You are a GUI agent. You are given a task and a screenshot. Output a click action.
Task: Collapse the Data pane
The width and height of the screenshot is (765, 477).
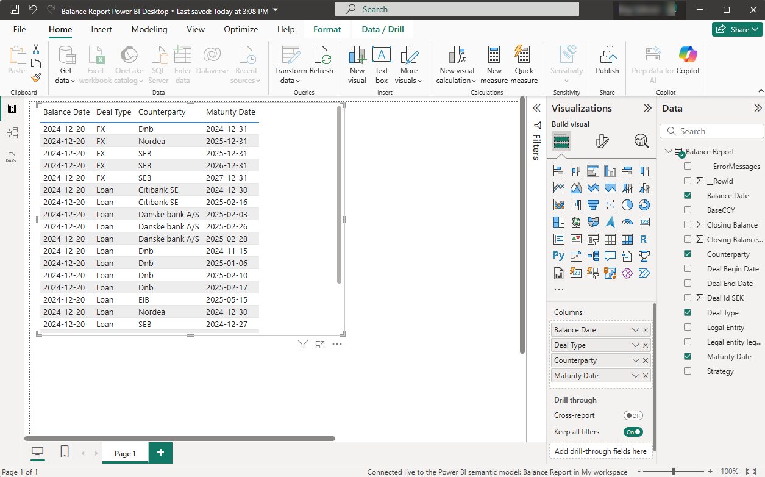pyautogui.click(x=758, y=108)
